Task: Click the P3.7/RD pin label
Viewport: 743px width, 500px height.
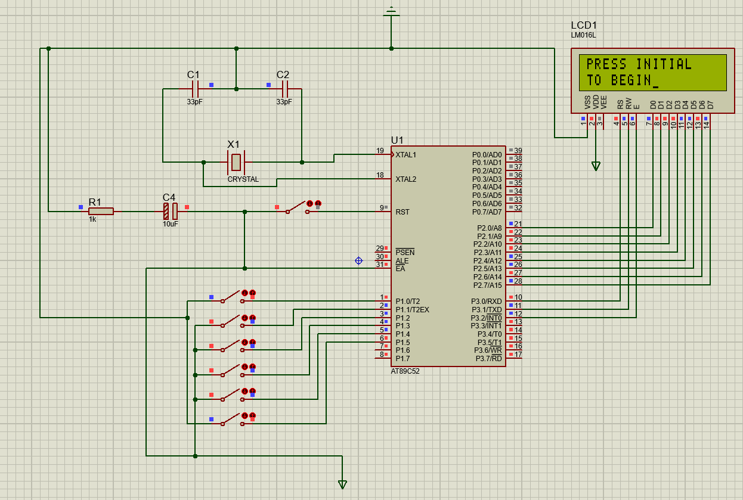Action: (489, 358)
